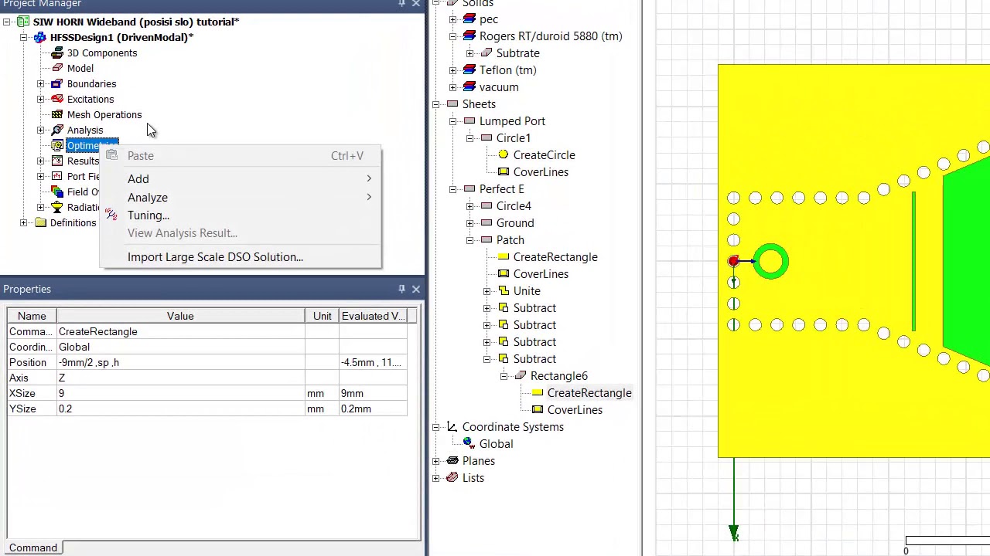The image size is (990, 556).
Task: Collapse the Lumped Port group
Action: point(452,121)
